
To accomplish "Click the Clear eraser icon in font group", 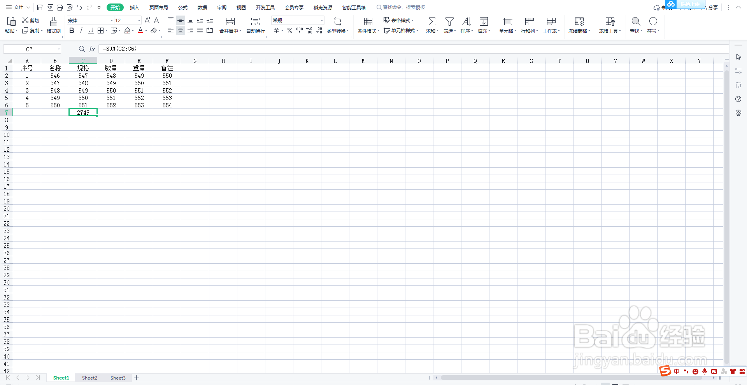I will point(154,30).
